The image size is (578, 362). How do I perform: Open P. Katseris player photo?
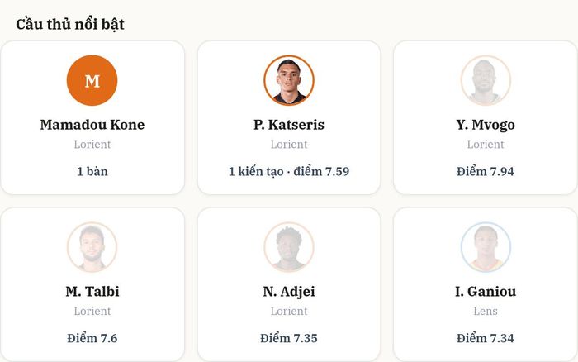click(x=289, y=80)
